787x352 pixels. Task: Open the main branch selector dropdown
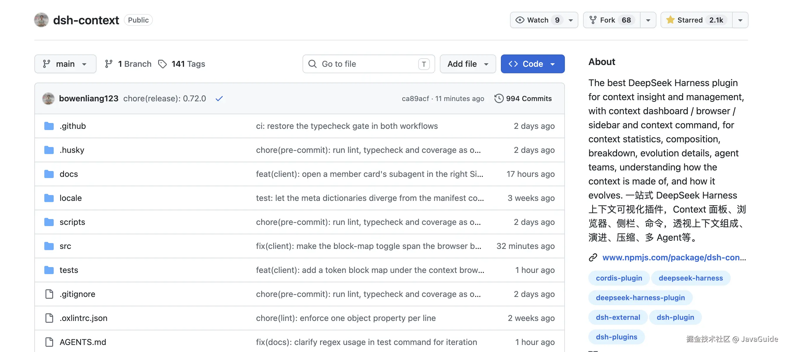tap(65, 64)
